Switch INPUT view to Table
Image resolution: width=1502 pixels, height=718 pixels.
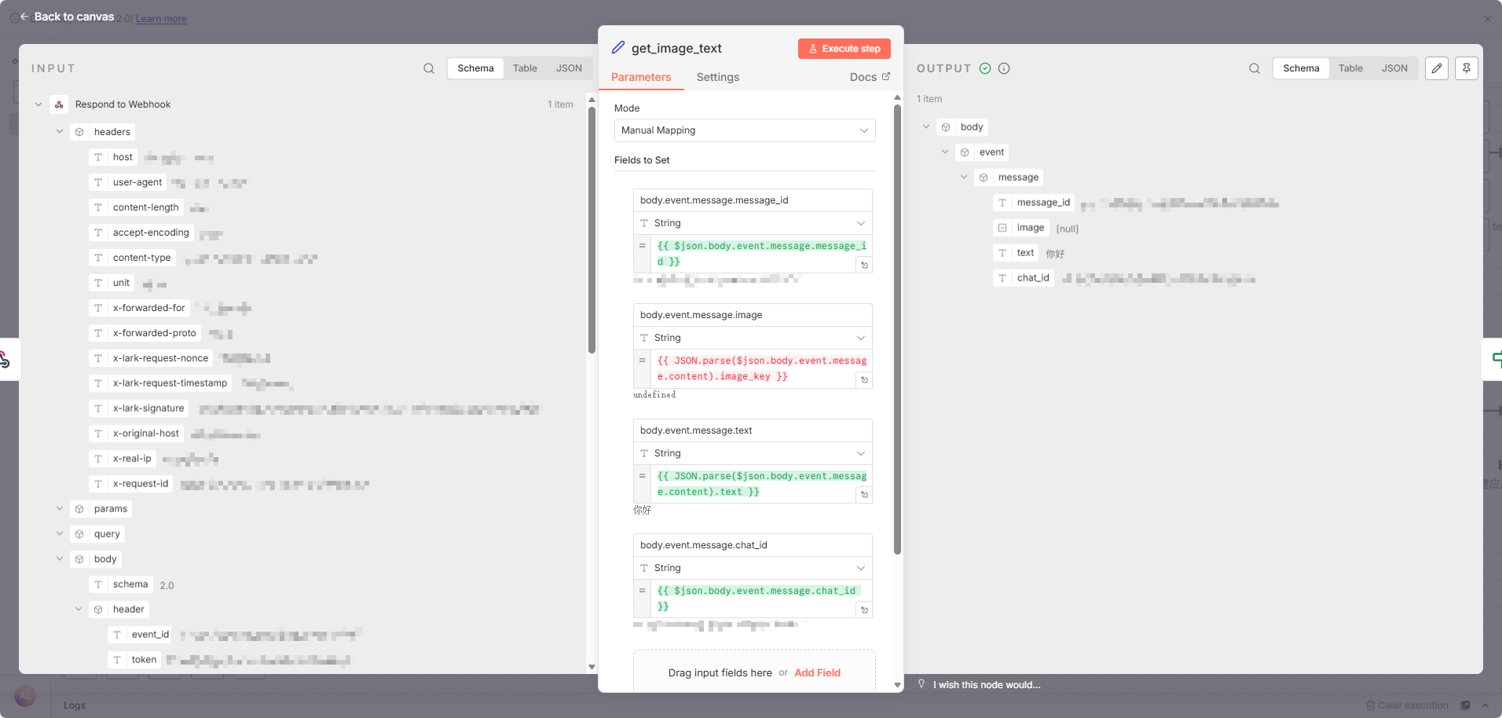525,68
